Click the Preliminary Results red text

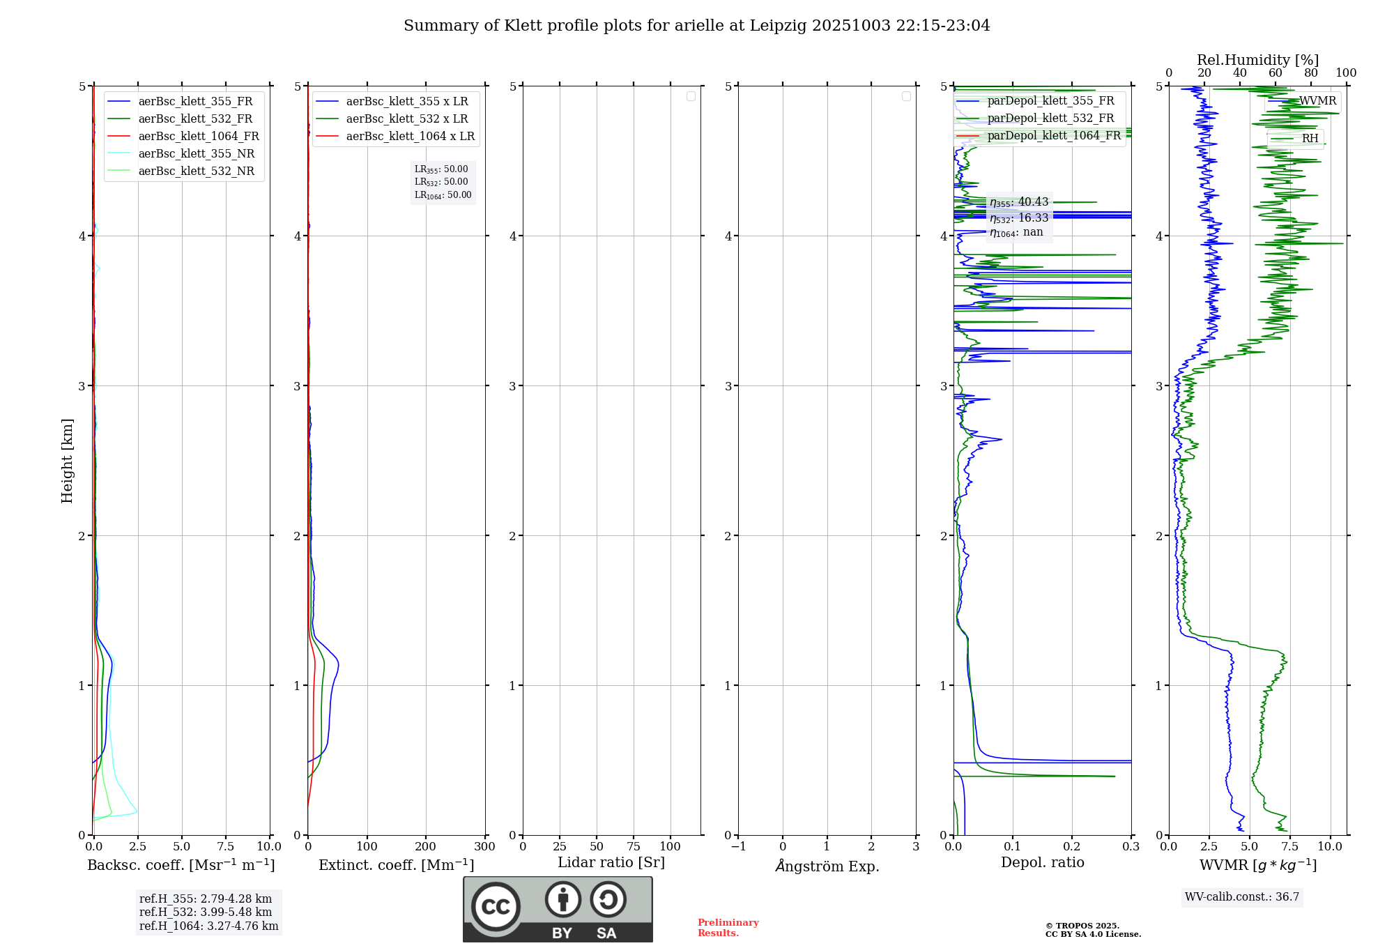(728, 928)
